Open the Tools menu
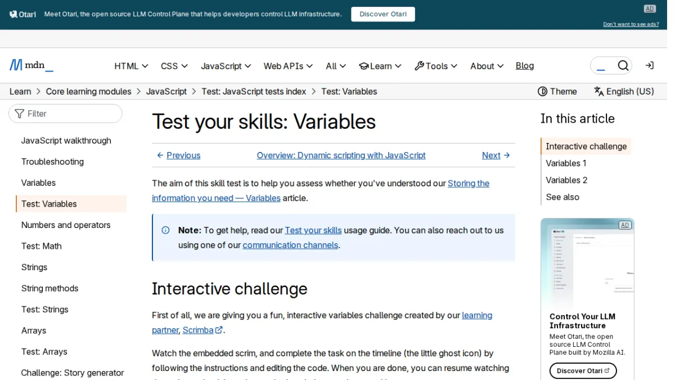This screenshot has height=380, width=675. [x=436, y=66]
